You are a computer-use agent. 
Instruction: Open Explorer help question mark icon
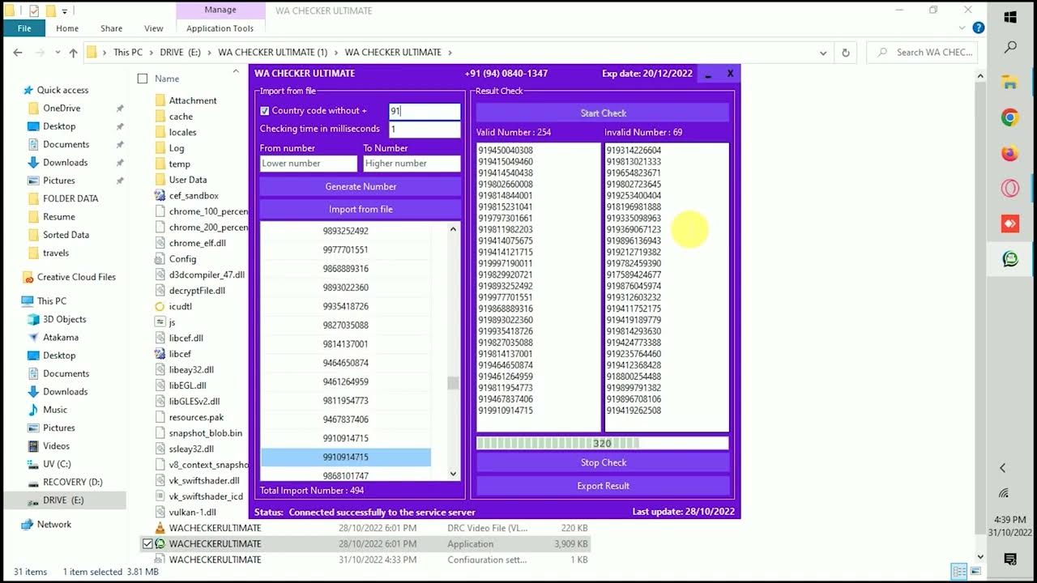coord(978,28)
